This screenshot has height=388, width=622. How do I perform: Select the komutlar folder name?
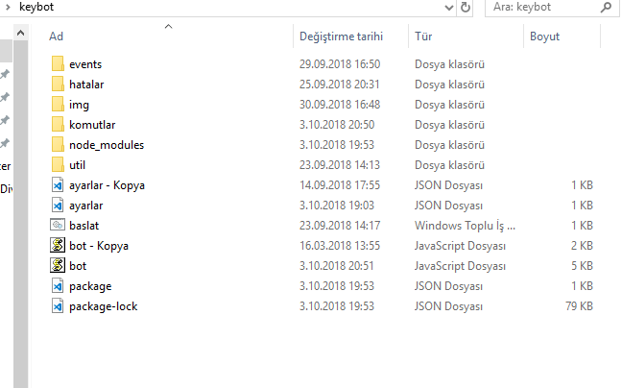click(92, 125)
